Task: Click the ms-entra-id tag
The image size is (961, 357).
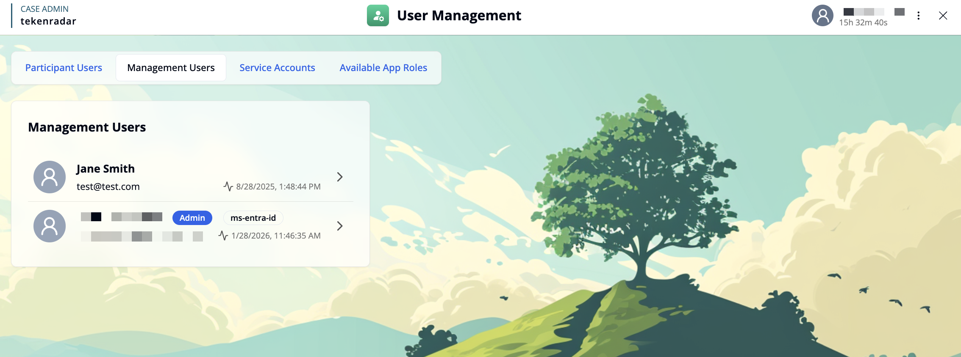Action: pyautogui.click(x=253, y=218)
